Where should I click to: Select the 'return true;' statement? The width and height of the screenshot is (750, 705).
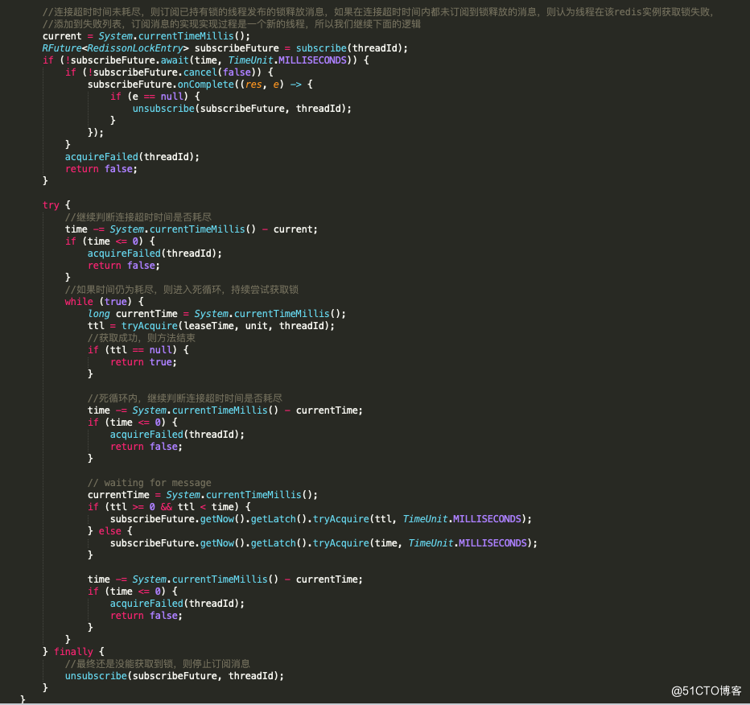pyautogui.click(x=143, y=362)
